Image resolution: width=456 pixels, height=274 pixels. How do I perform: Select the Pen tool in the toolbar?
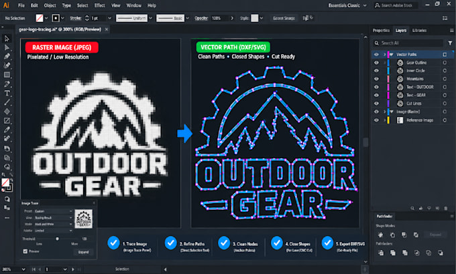pyautogui.click(x=7, y=57)
